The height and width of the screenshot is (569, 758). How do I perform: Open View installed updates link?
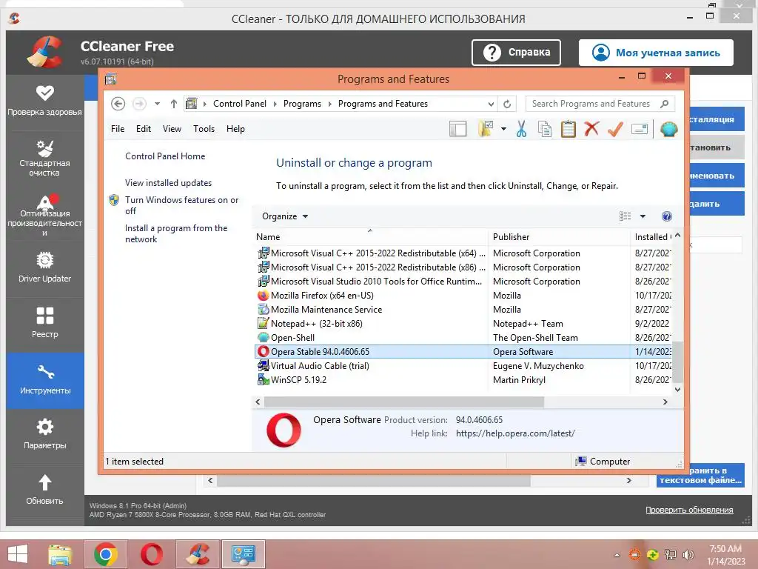click(168, 183)
